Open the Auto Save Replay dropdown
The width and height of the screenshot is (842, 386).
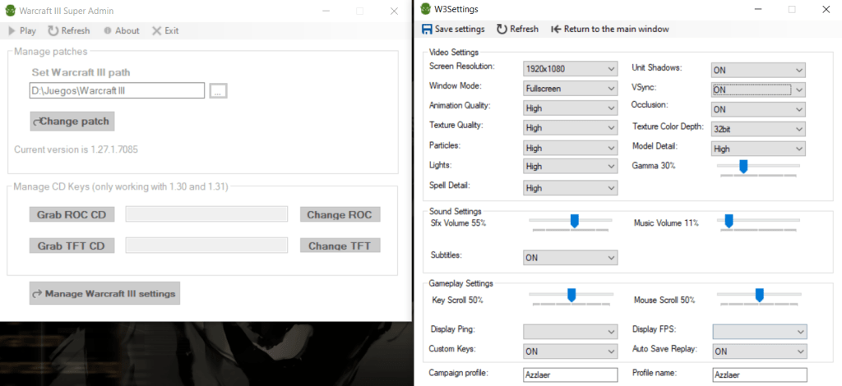click(760, 352)
